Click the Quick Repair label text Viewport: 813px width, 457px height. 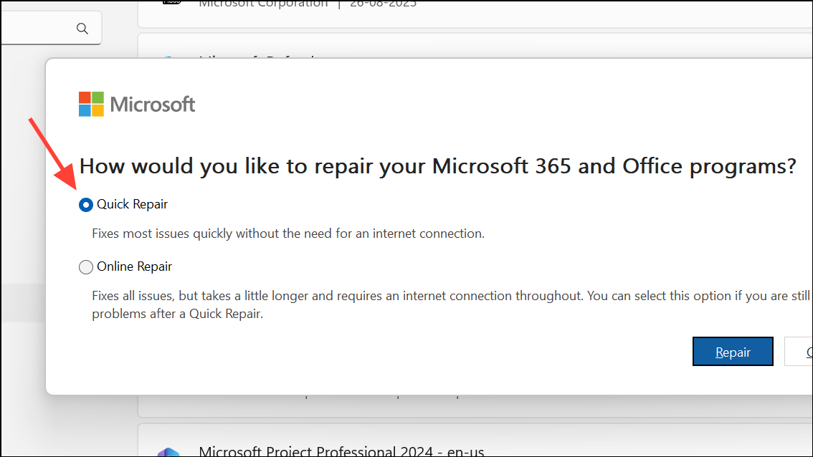132,204
